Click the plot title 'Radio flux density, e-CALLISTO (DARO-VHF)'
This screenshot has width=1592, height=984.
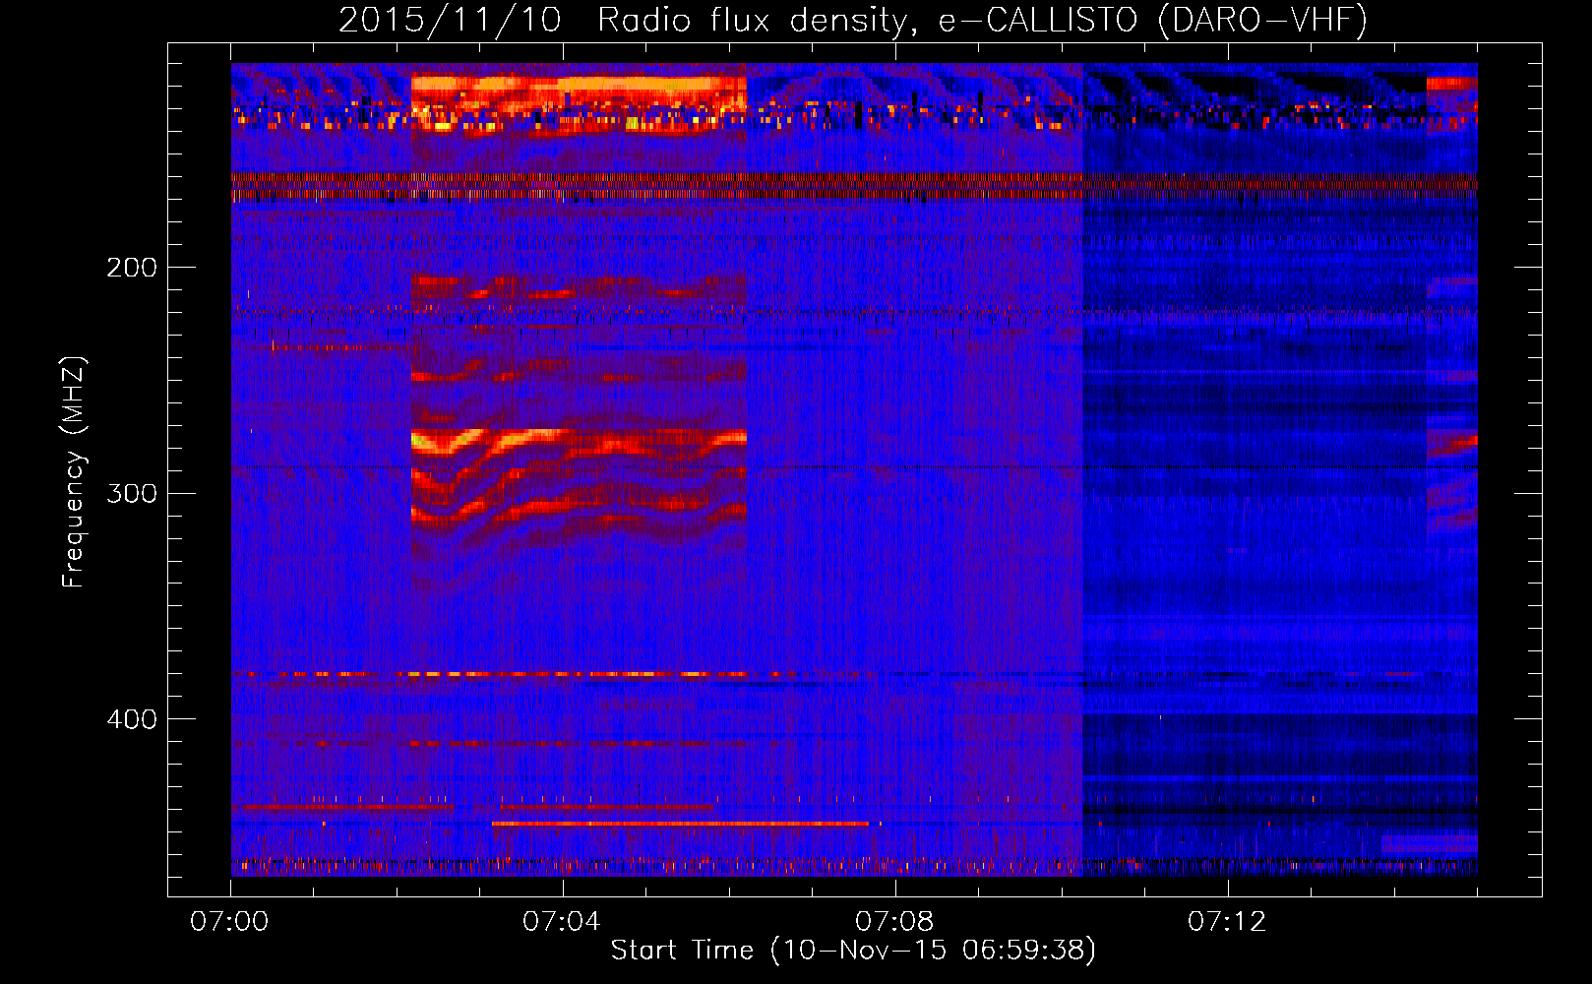(982, 20)
